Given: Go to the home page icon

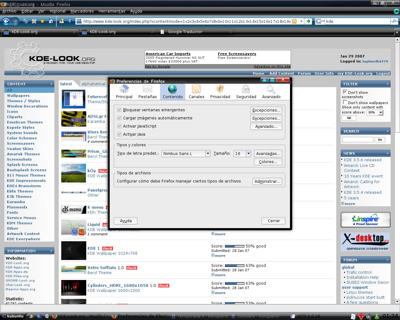Looking at the screenshot, I should [x=51, y=21].
